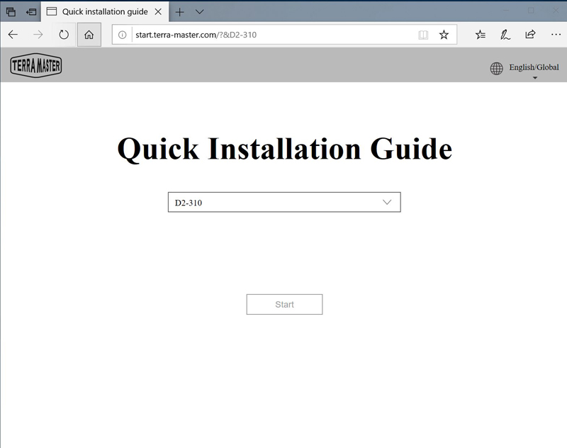Click the browser back arrow
Screen dimensions: 567x448
click(x=13, y=35)
